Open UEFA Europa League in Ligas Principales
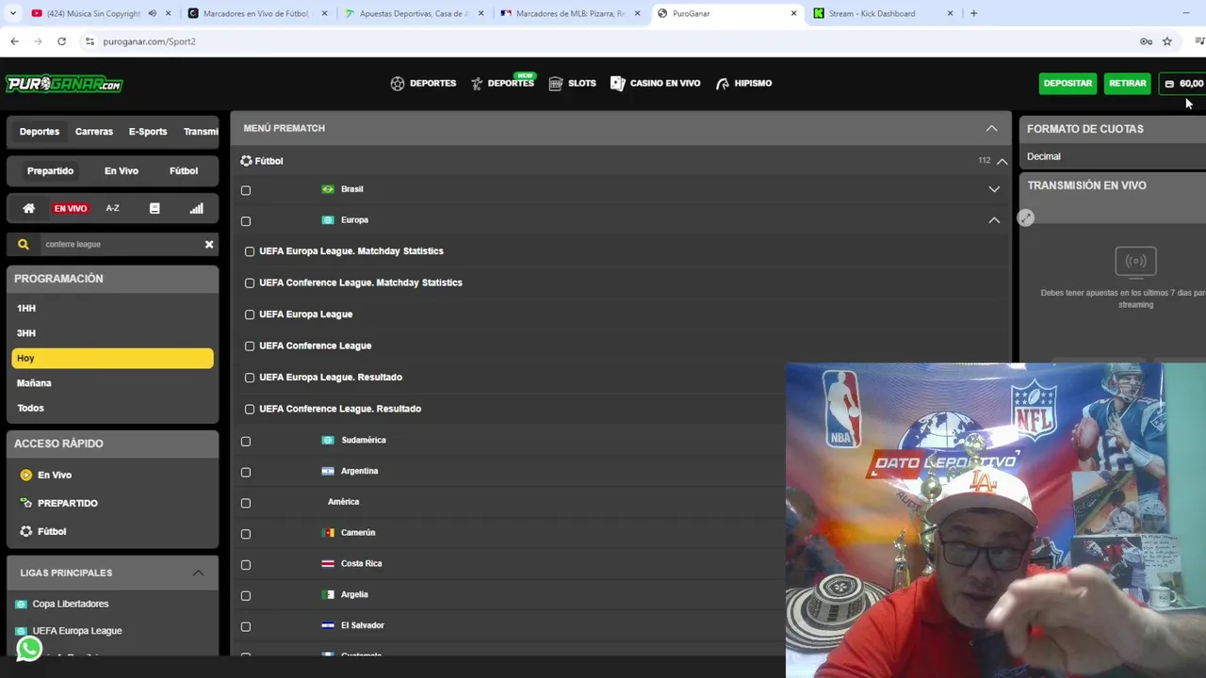Viewport: 1206px width, 678px height. (77, 631)
